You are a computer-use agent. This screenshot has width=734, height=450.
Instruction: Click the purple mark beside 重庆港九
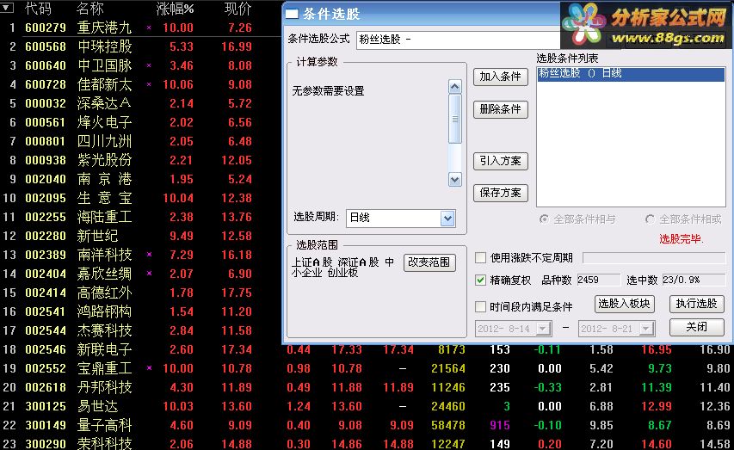[149, 28]
